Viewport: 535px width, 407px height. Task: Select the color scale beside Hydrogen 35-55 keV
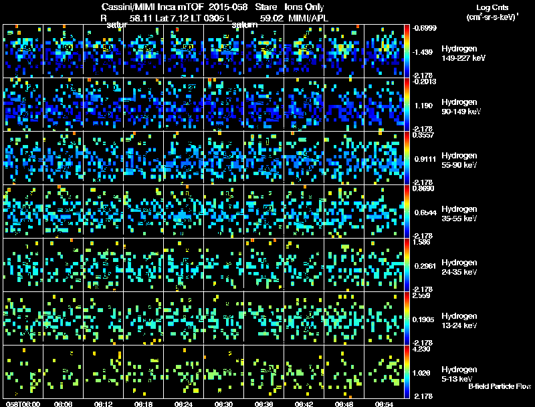coord(408,211)
